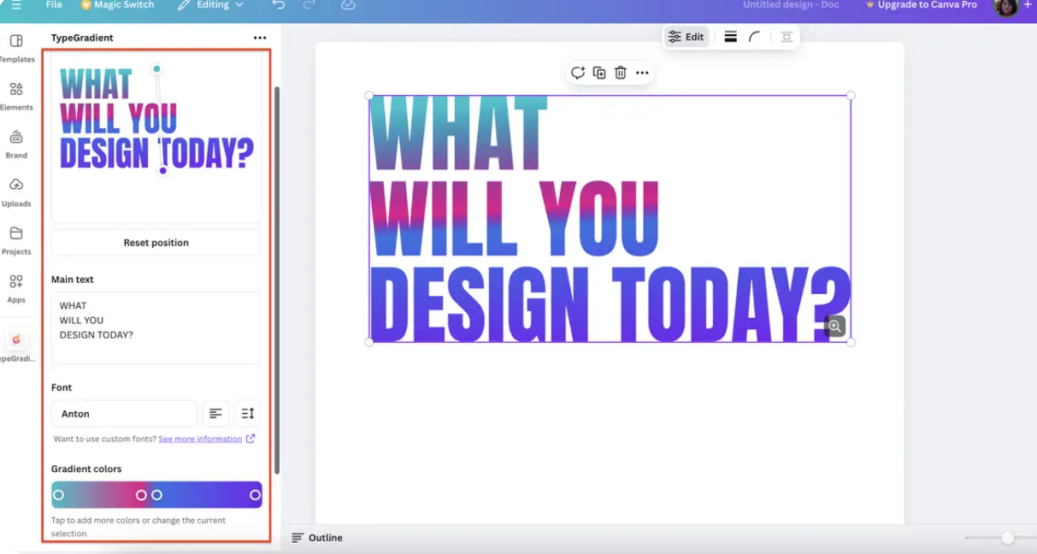
Task: Click Upgrade to Canva Pro
Action: pos(921,5)
